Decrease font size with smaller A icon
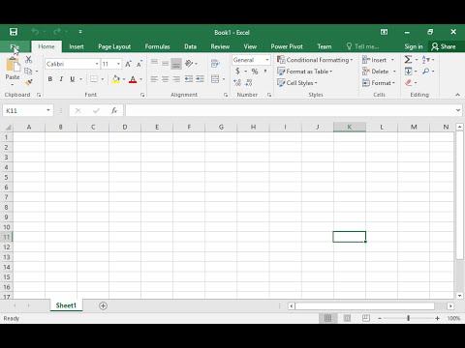Screen dimensions: 465x348 [139, 64]
